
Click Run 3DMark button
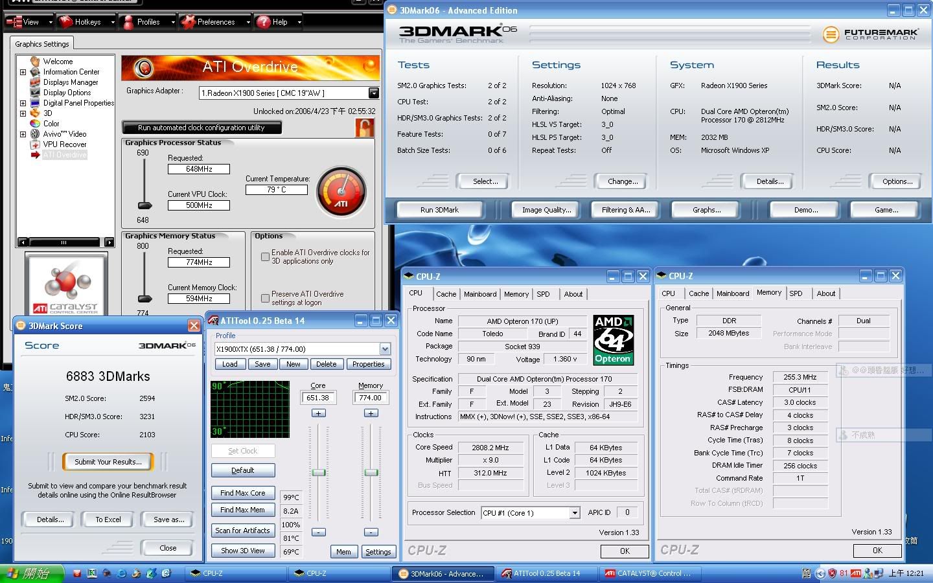pyautogui.click(x=439, y=210)
